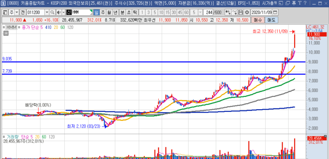Open the 주 market type dropdown arrow

17,12
